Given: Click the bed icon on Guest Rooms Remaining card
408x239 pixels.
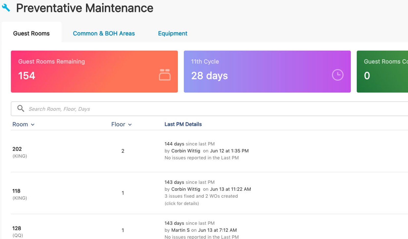Looking at the screenshot, I should [165, 75].
